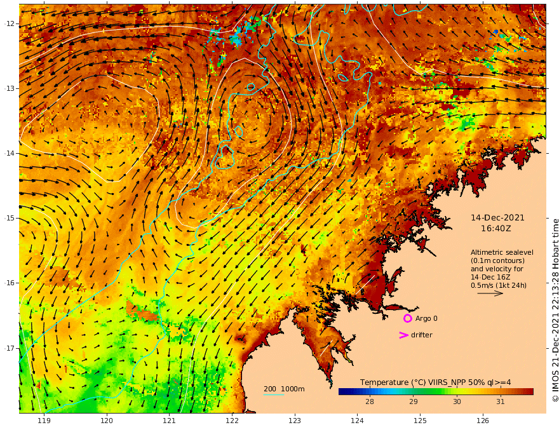The image size is (559, 432).
Task: Click longitude axis label '126'
Action: click(x=483, y=421)
